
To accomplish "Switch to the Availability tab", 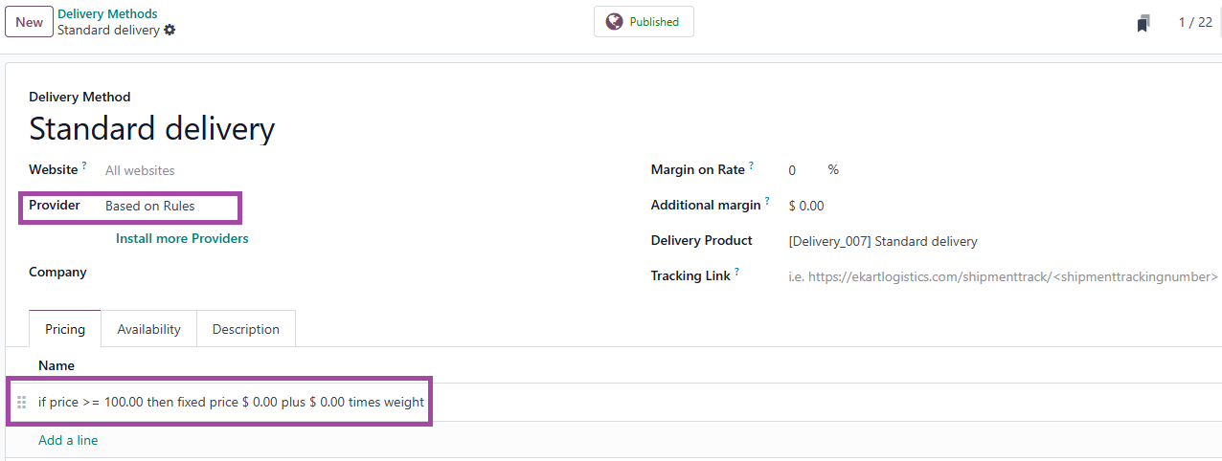I will (x=148, y=329).
